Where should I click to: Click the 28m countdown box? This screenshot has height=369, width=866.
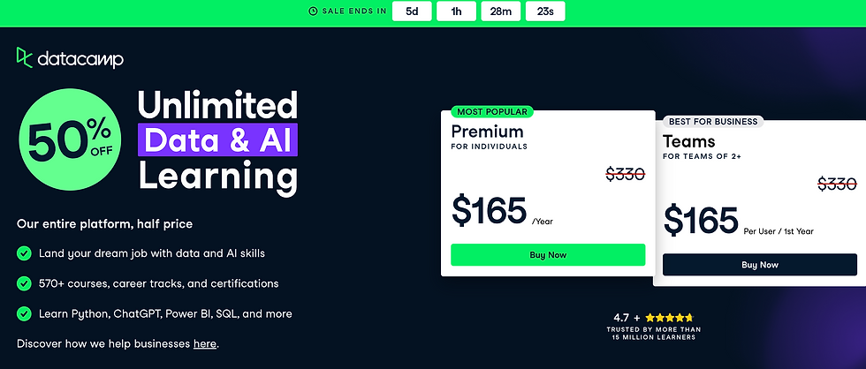point(501,11)
